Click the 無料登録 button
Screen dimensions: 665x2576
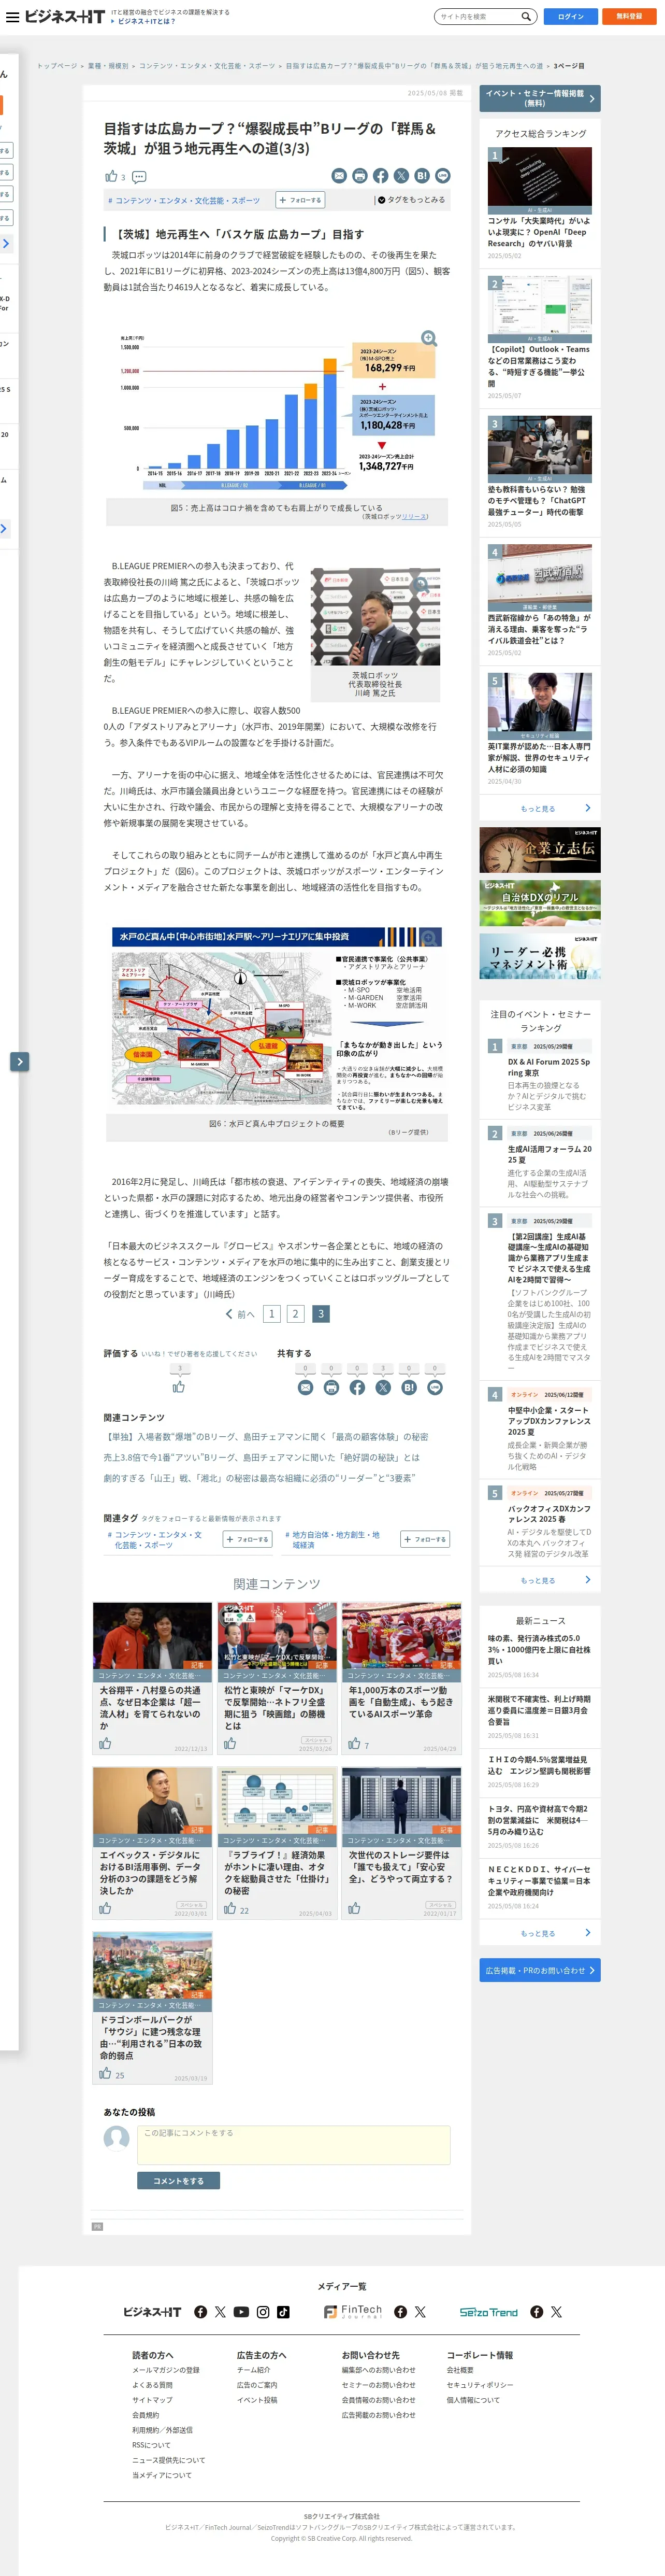point(628,17)
